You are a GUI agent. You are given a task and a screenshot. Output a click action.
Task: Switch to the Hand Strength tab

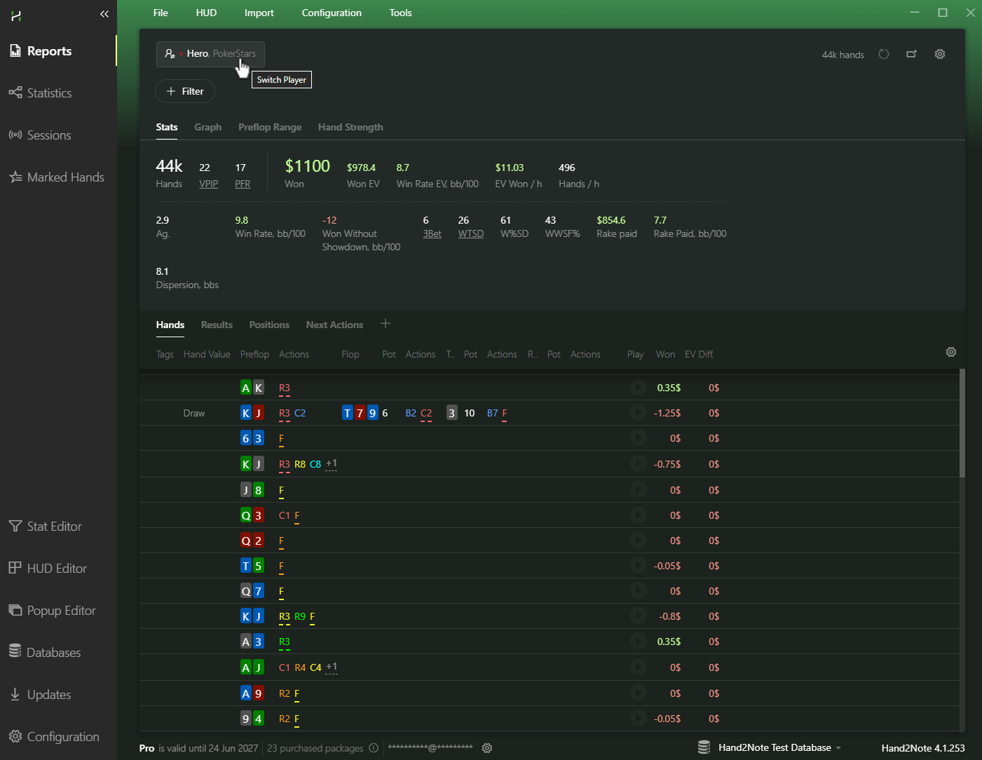click(350, 127)
